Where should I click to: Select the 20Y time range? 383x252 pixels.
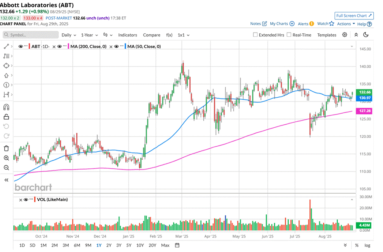152,245
